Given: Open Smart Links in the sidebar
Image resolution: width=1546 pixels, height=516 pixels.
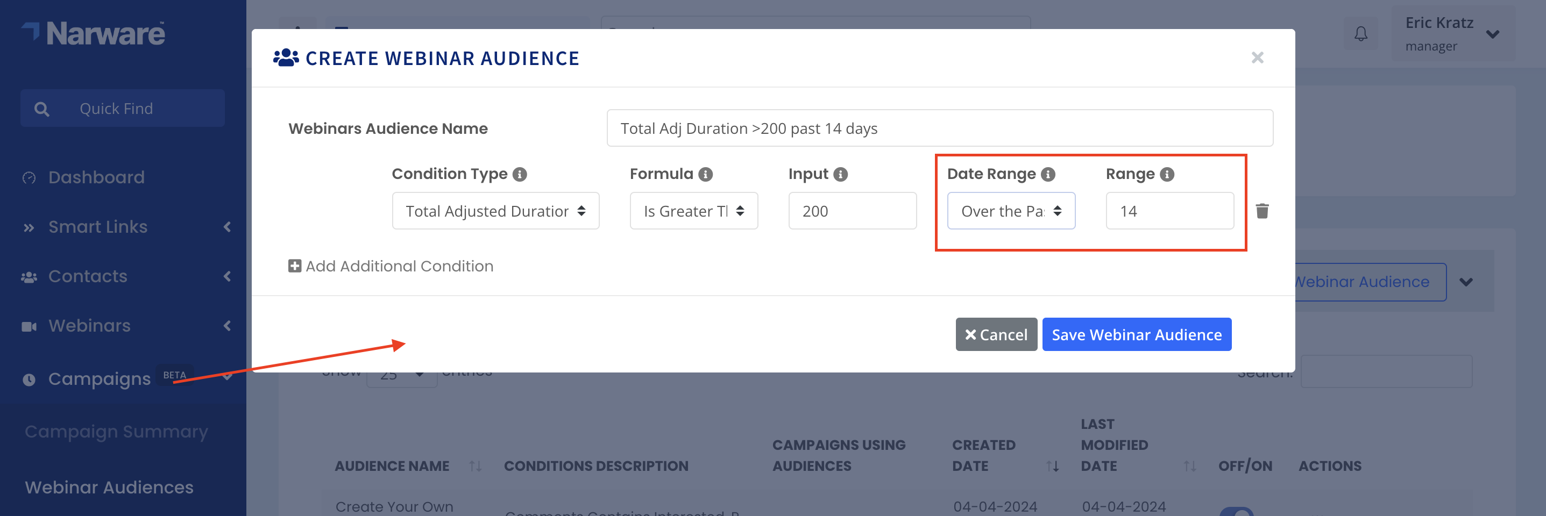Looking at the screenshot, I should point(98,227).
